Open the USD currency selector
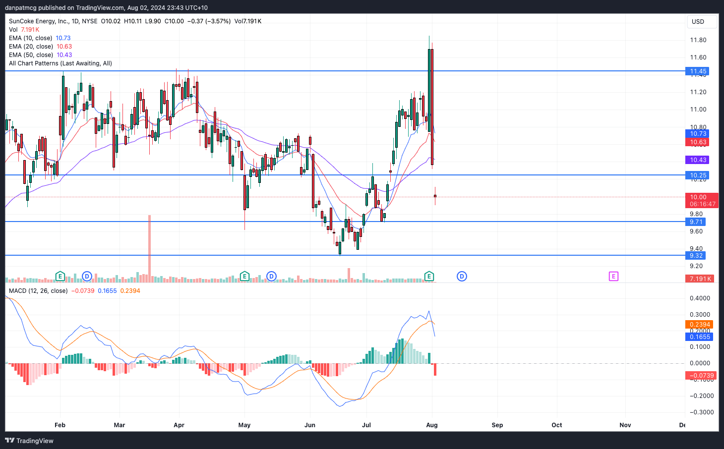This screenshot has width=724, height=449. click(702, 22)
